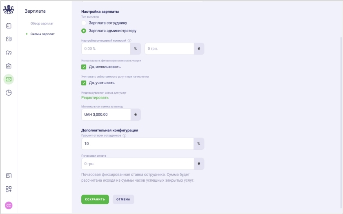This screenshot has width=343, height=214.
Task: Click the "Редактировать" individual scheme link
Action: [x=95, y=97]
